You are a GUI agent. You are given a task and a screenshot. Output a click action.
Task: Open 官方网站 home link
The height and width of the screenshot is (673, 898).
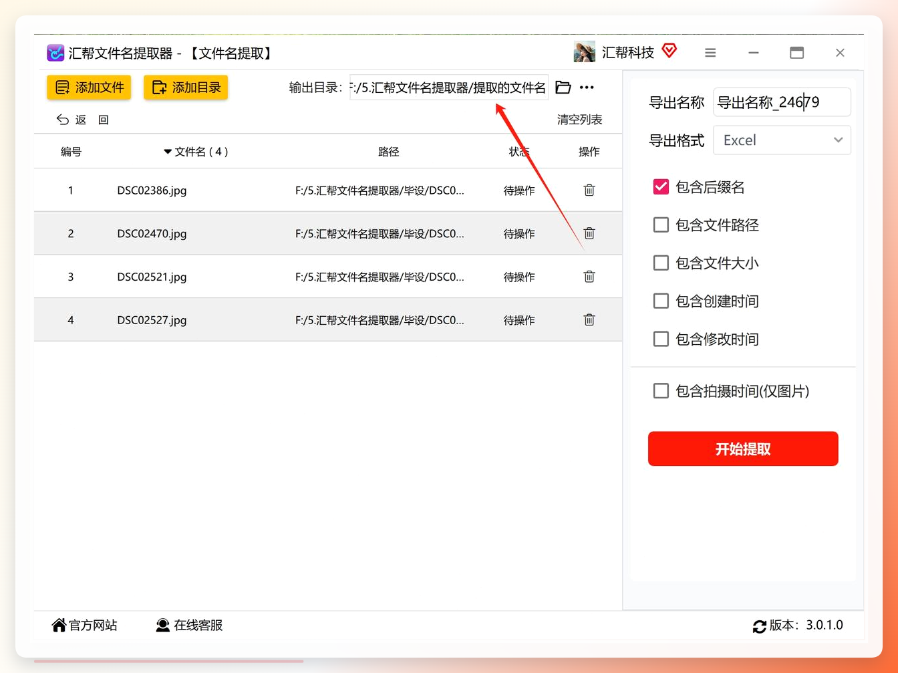(x=84, y=626)
